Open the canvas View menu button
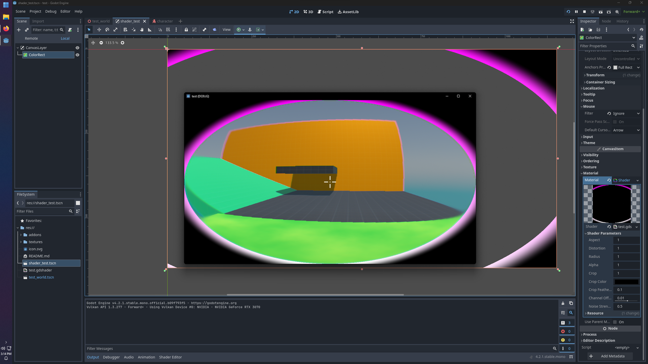Image resolution: width=648 pixels, height=364 pixels. 226,29
